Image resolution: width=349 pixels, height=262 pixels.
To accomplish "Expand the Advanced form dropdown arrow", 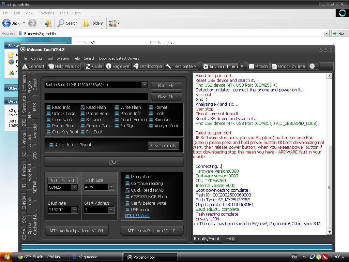I will (x=242, y=67).
